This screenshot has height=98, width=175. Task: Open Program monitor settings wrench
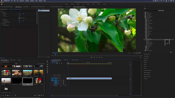pos(134,53)
